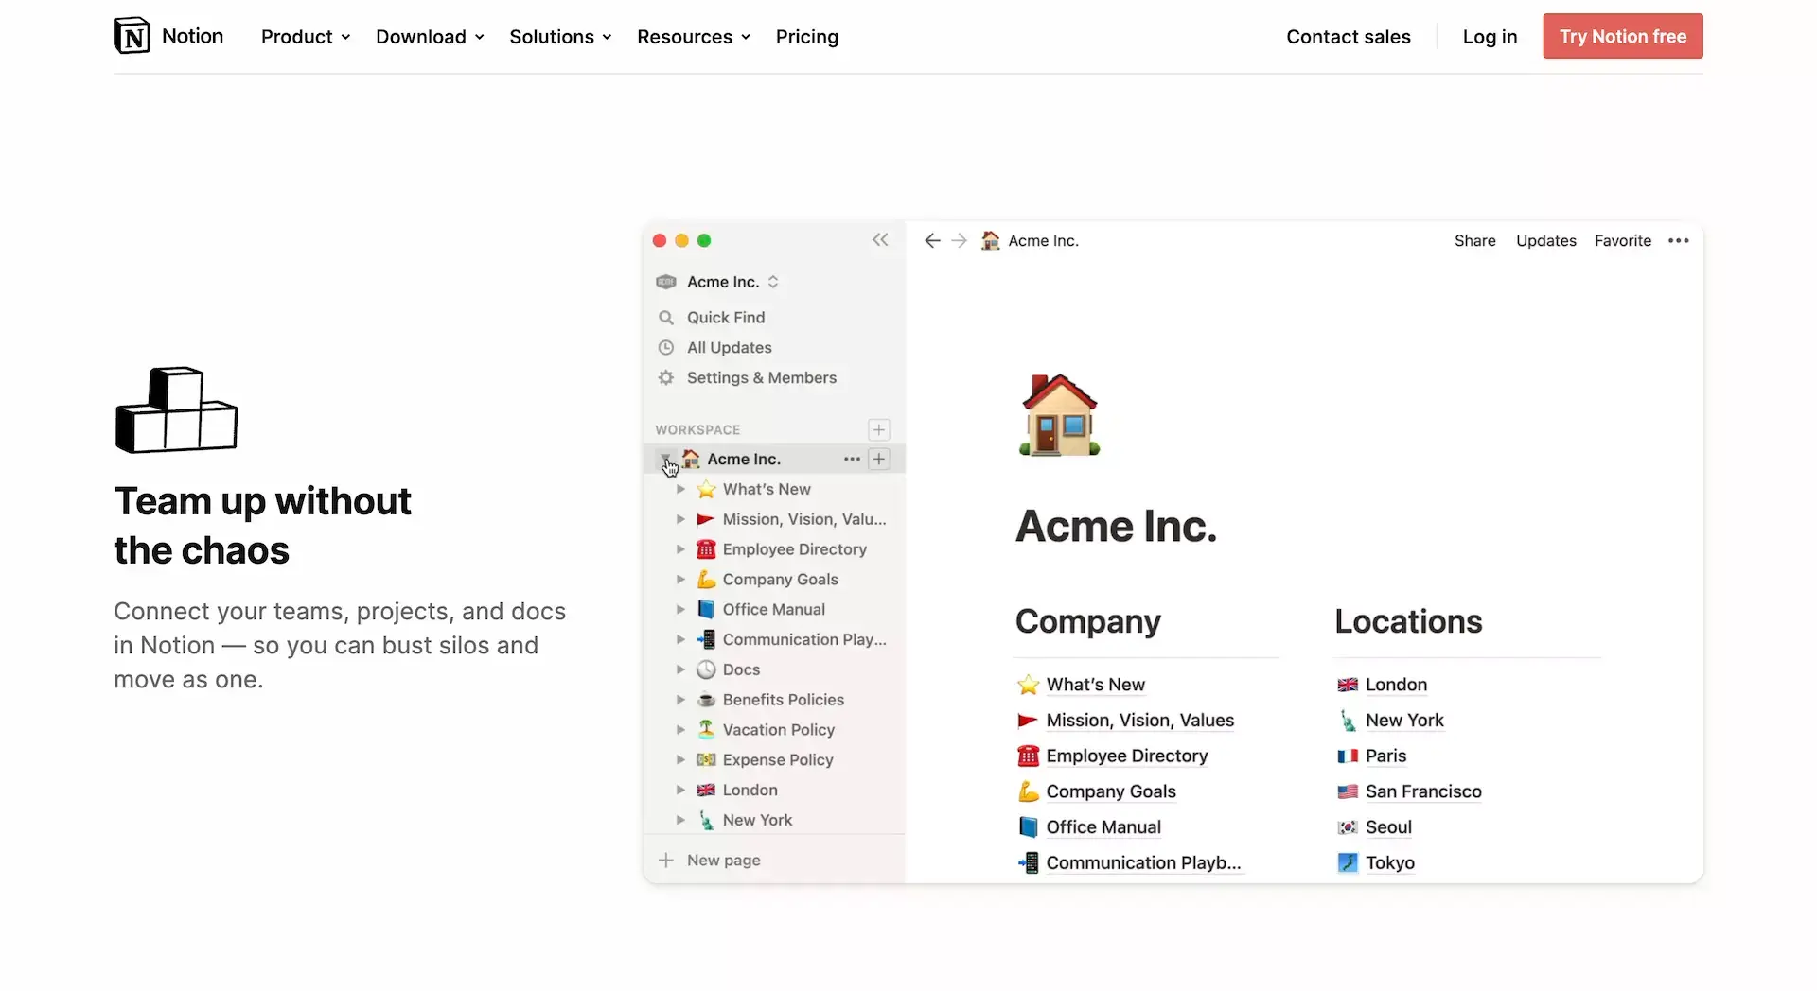Open the page actions ellipsis next to Favorite
This screenshot has height=991, width=1817.
click(x=1678, y=241)
